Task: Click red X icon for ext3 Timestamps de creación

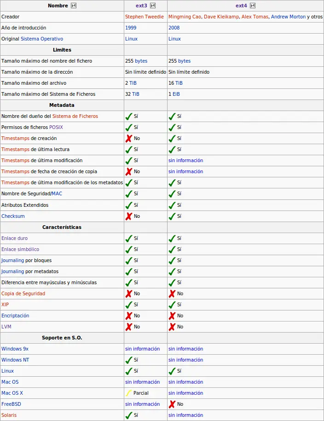Action: coord(129,138)
